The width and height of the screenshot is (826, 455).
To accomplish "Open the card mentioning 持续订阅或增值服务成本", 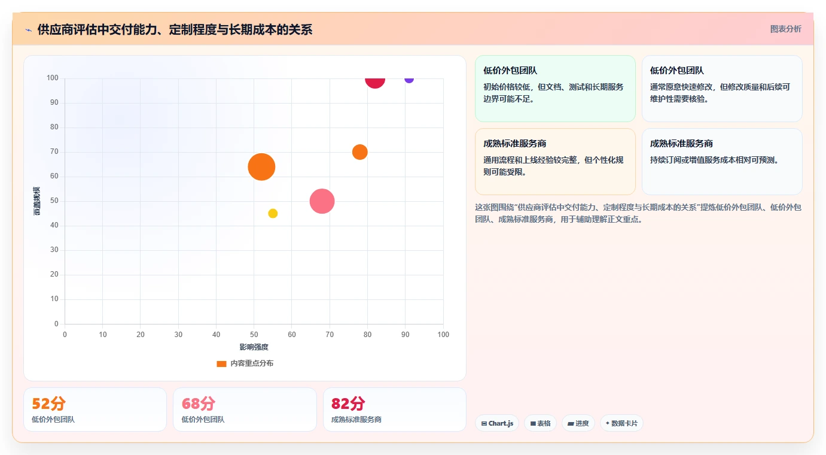I will (x=722, y=162).
